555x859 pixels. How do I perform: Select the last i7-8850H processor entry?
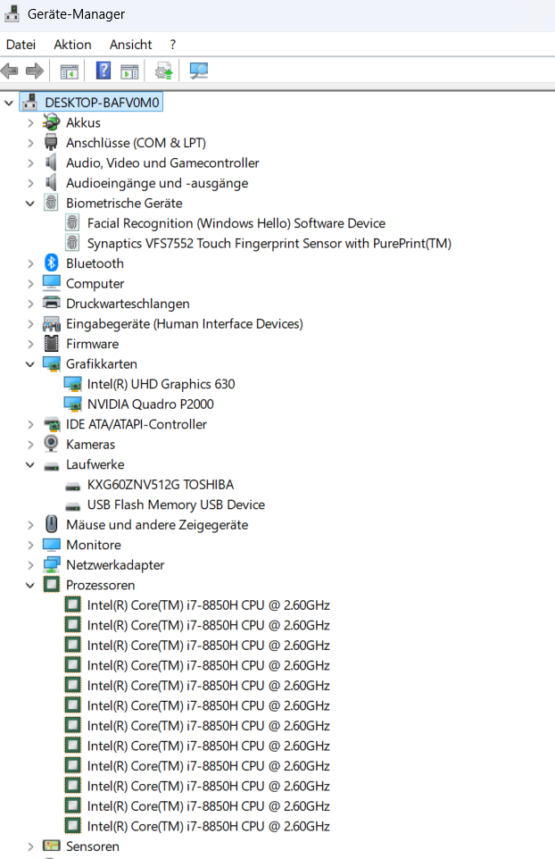(209, 826)
